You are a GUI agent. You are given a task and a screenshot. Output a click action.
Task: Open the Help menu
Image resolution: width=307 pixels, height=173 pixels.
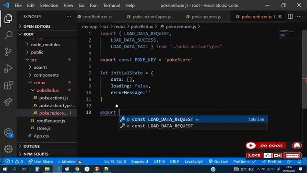[x=130, y=5]
